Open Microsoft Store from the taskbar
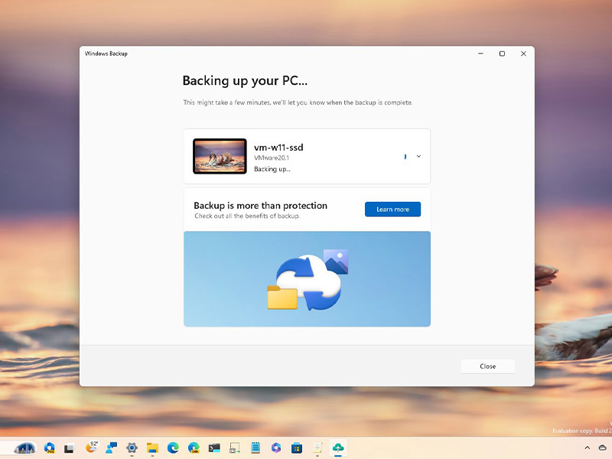 tap(297, 448)
